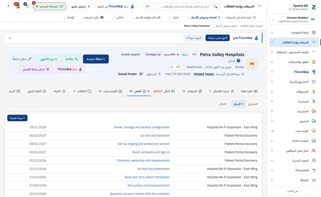Click the help question mark icon
Image resolution: width=321 pixels, height=197 pixels.
point(8,6)
